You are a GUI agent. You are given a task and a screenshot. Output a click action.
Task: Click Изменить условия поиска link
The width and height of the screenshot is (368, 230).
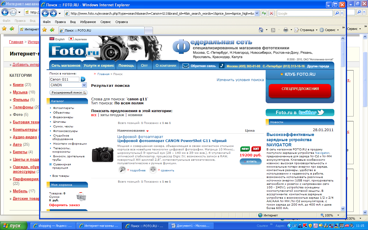tap(240, 80)
